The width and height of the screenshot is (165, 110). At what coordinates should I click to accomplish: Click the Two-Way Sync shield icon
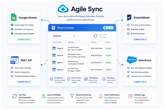tap(51, 79)
